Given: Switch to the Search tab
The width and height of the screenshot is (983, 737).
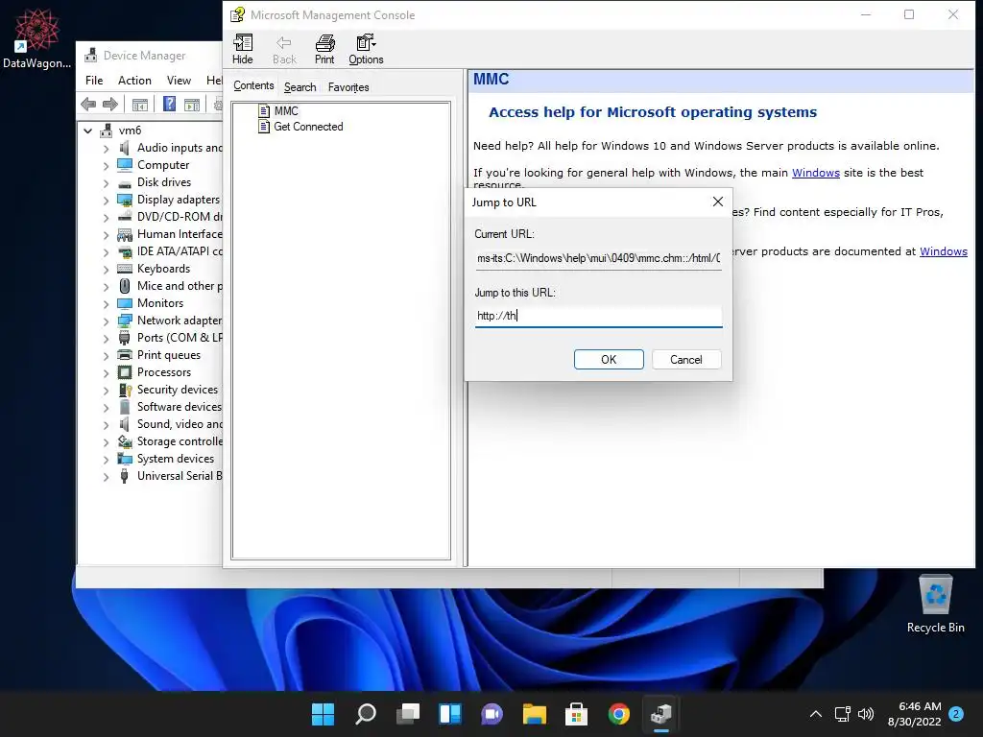Looking at the screenshot, I should pyautogui.click(x=300, y=87).
